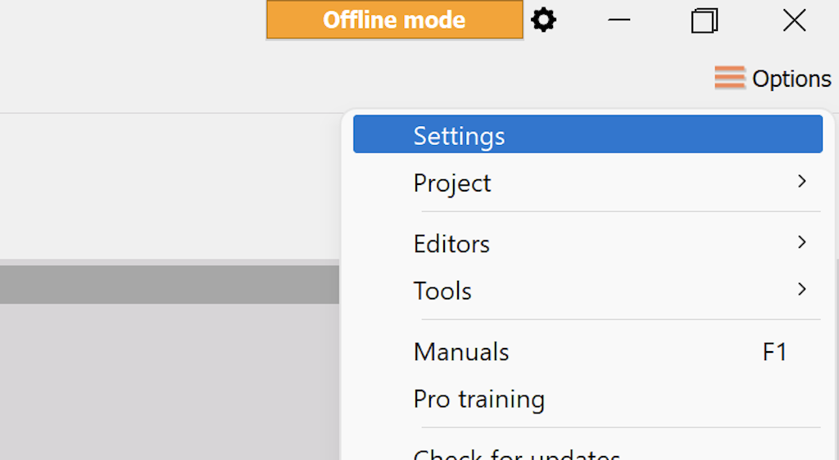Select Pro training menu entry

point(587,399)
